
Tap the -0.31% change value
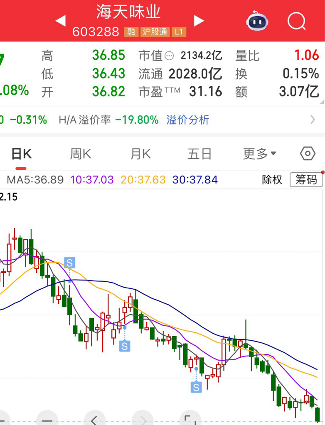click(x=29, y=120)
